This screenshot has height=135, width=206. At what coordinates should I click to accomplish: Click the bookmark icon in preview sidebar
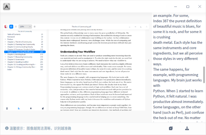click(31, 109)
